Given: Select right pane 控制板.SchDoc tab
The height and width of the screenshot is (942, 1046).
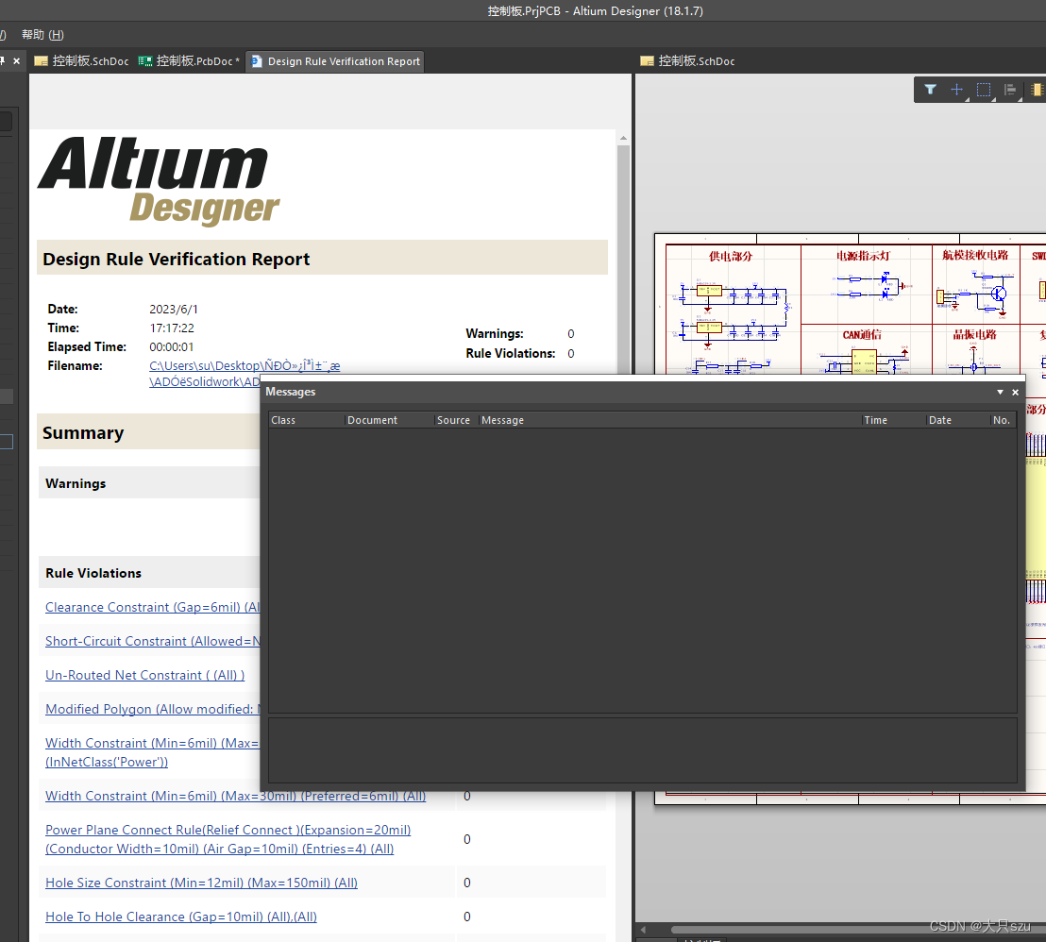Looking at the screenshot, I should [688, 60].
